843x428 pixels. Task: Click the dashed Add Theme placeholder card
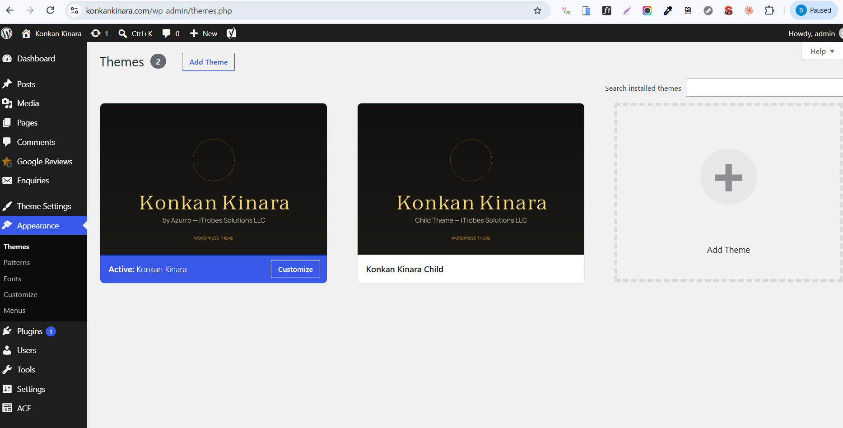tap(728, 192)
